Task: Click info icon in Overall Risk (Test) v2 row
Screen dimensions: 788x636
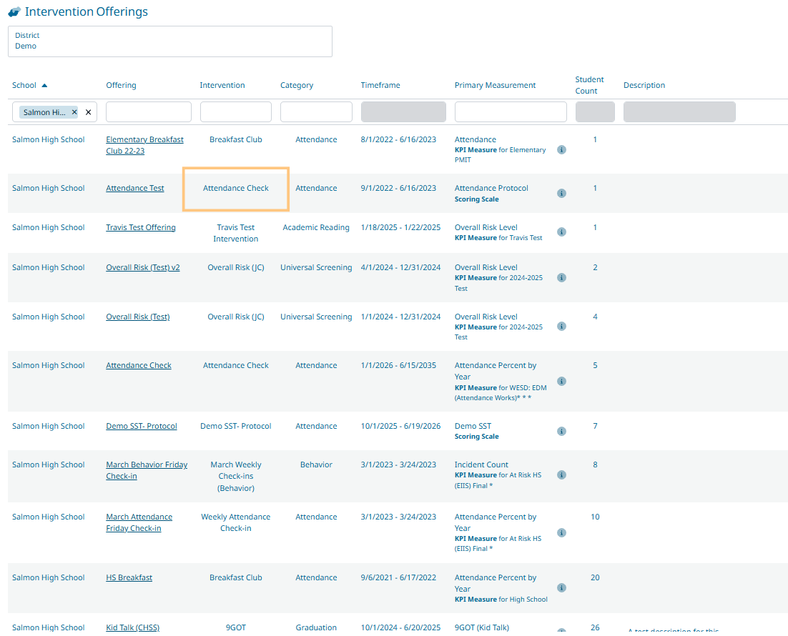Action: [561, 277]
